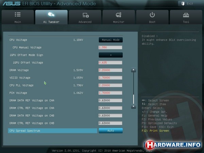
Task: Open iGPU Offset Mode Sign dropdown
Action: coord(111,55)
